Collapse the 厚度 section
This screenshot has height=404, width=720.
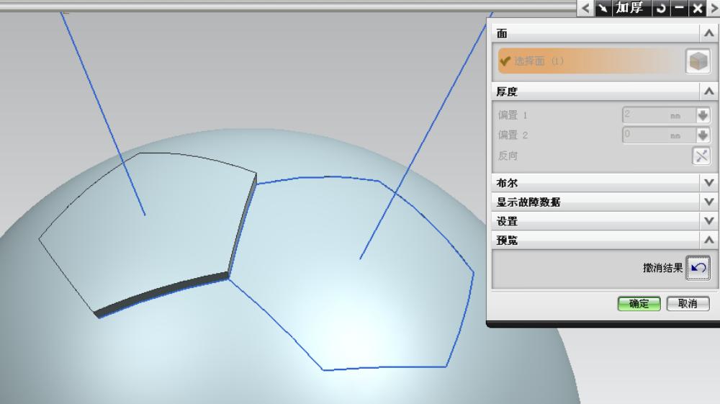click(708, 91)
